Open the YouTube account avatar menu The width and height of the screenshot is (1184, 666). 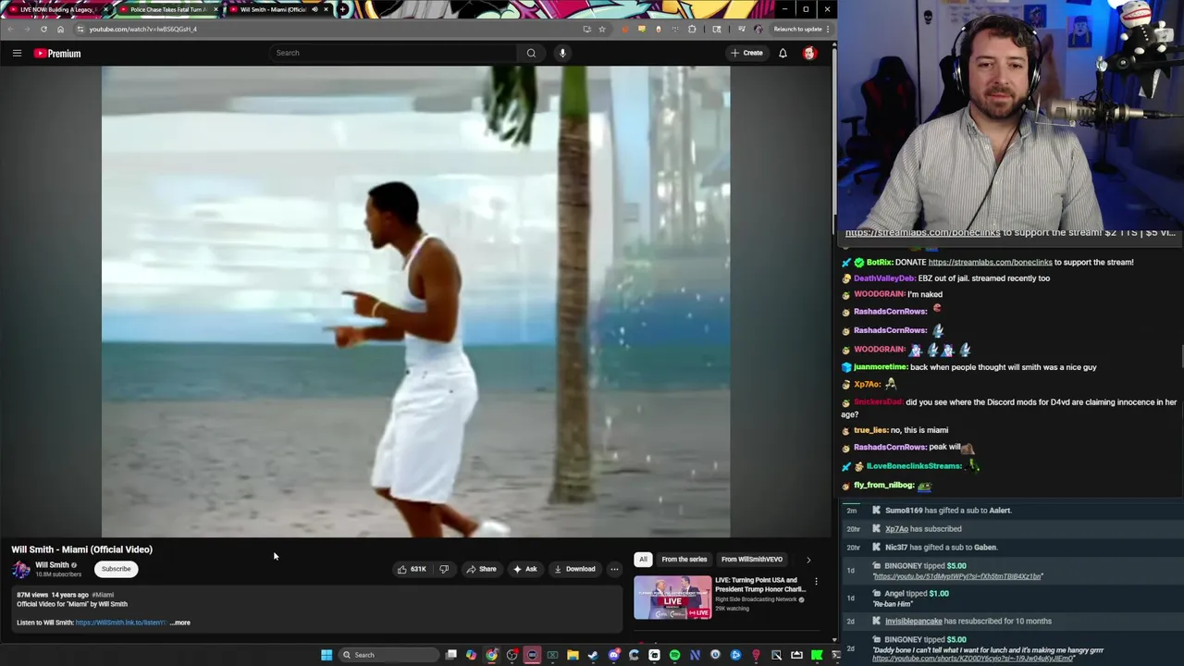pos(809,53)
